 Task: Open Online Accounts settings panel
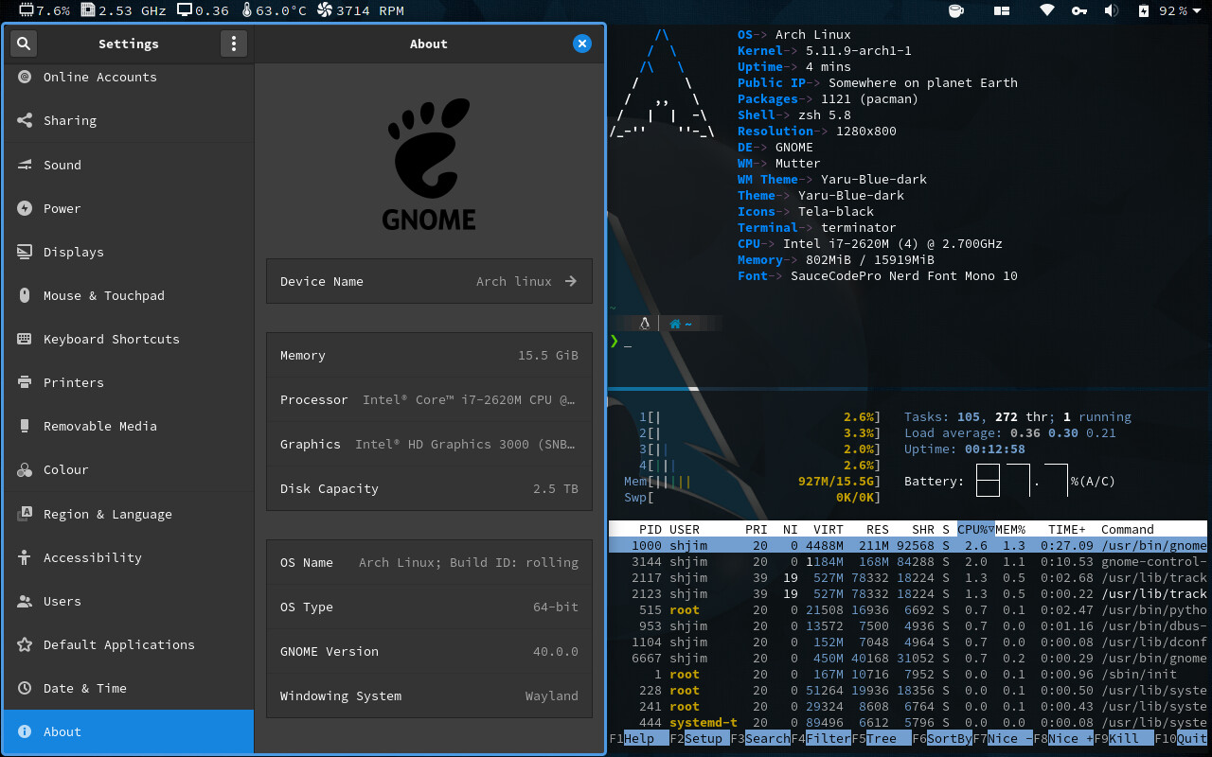point(129,77)
